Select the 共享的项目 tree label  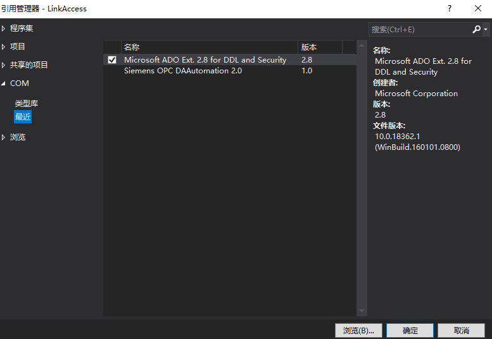pyautogui.click(x=29, y=65)
